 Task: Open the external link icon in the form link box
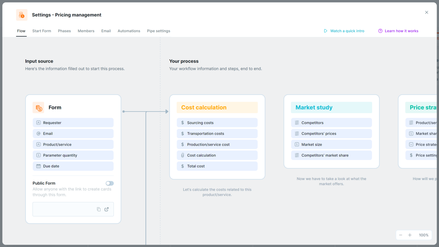(x=107, y=209)
